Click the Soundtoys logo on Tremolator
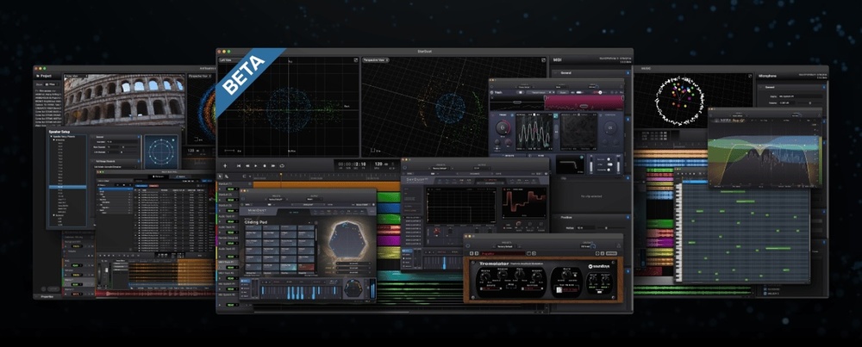862x347 pixels. click(598, 266)
